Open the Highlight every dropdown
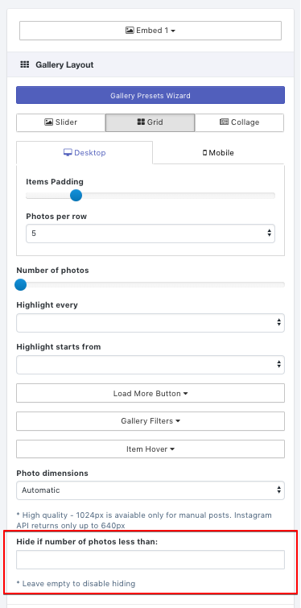Viewport: 301px width, 608px height. [x=150, y=323]
